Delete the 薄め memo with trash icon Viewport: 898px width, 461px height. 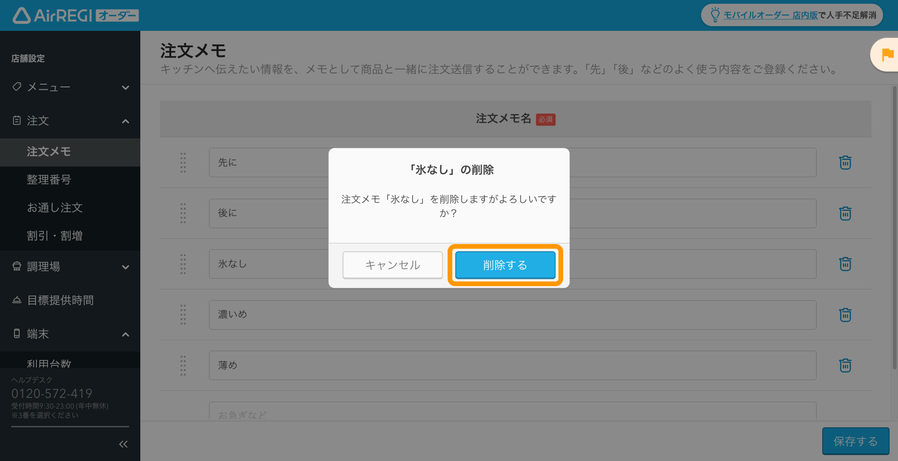(845, 366)
